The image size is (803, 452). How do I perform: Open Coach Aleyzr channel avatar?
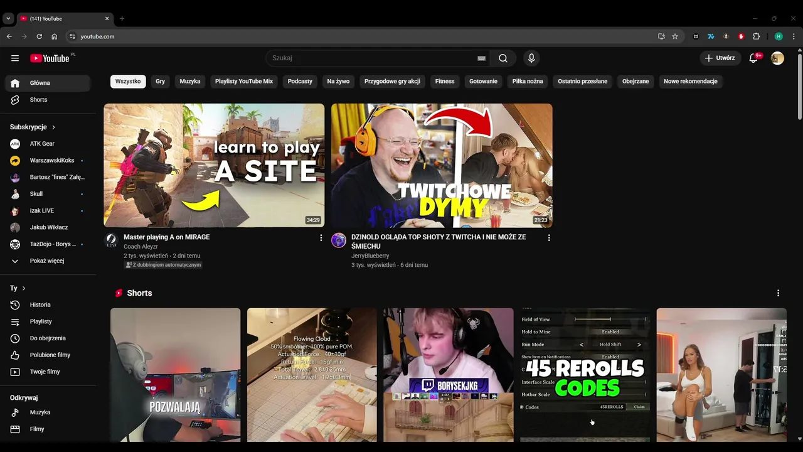111,240
